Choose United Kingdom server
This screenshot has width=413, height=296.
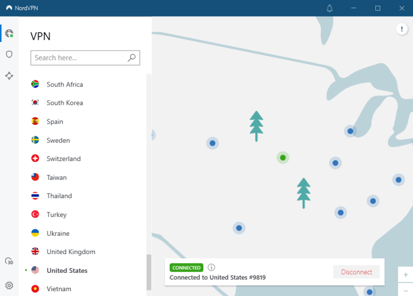[x=70, y=252]
